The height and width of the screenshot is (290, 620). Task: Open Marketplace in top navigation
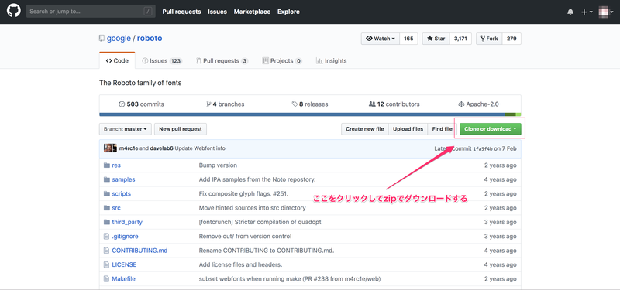(252, 12)
